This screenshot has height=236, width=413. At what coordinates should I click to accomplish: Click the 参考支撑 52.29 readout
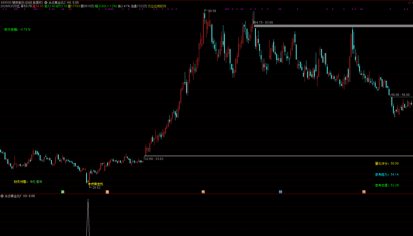pos(387,185)
